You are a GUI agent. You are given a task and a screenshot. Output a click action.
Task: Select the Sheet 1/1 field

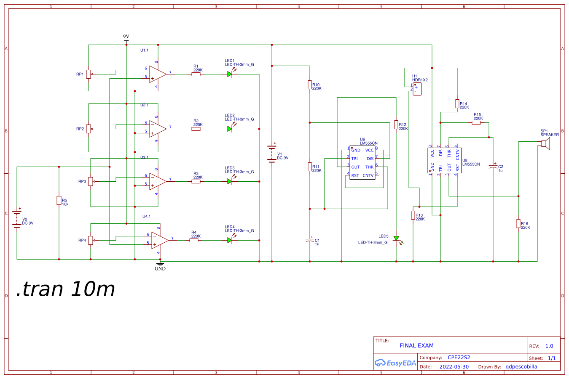pos(549,359)
